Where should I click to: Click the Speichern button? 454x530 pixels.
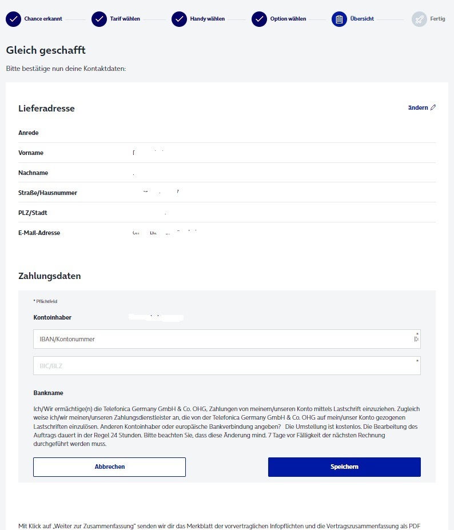[x=344, y=467]
